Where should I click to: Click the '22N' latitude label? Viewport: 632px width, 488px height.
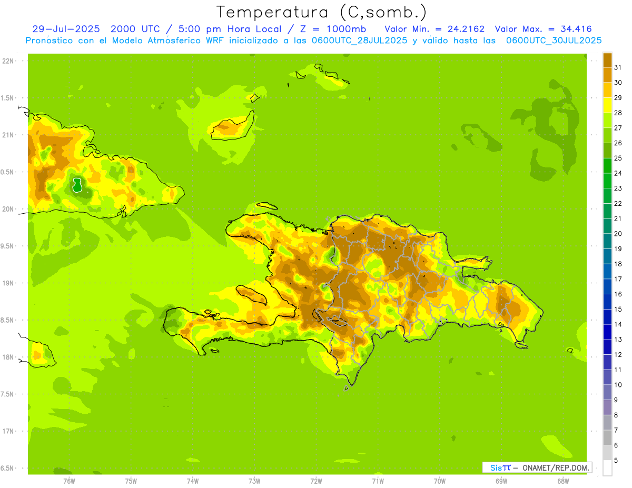tap(7, 61)
